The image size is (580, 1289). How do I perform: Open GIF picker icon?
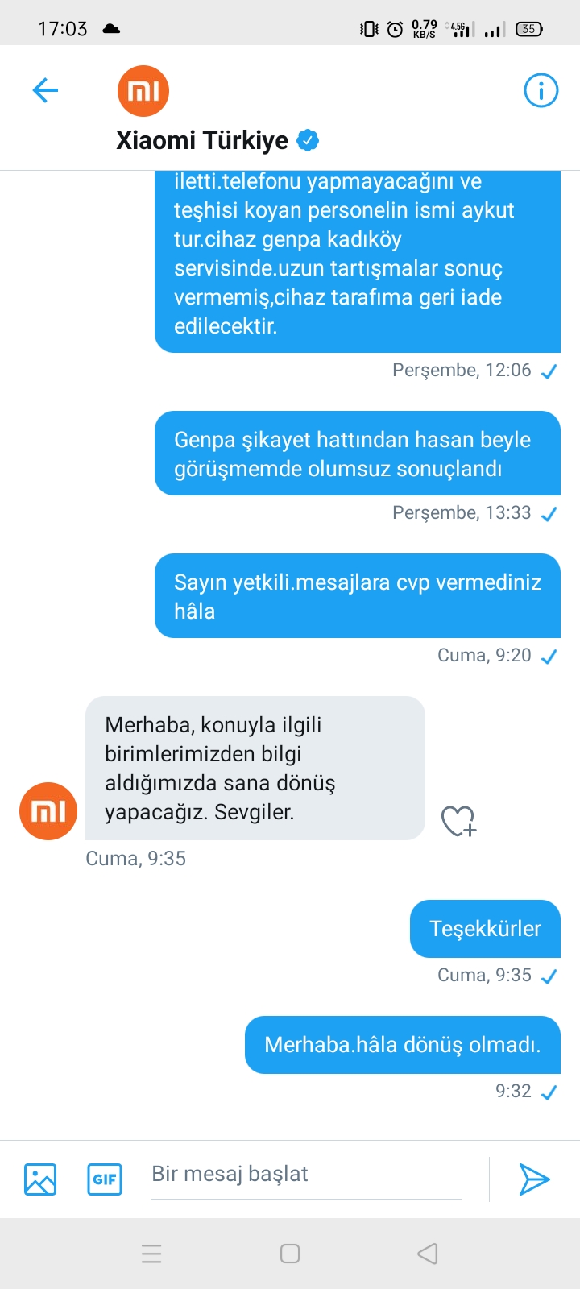tap(105, 1179)
